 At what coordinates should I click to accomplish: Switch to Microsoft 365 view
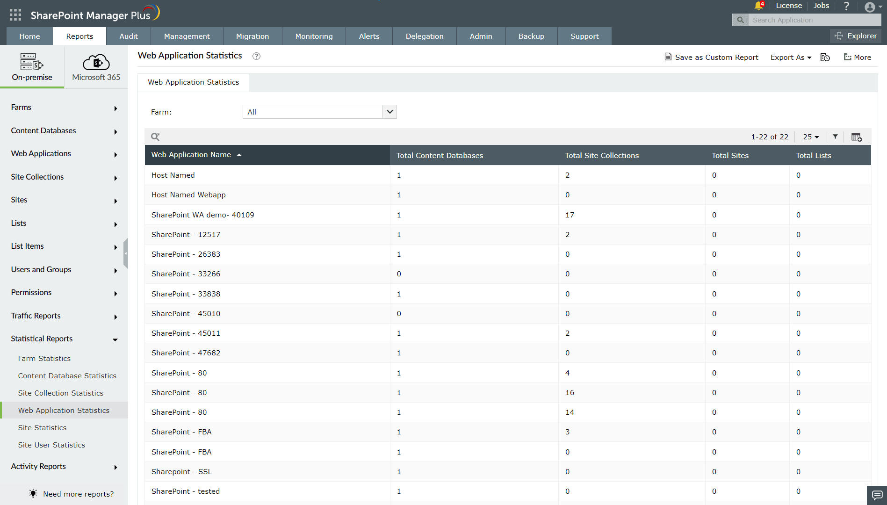click(x=96, y=67)
